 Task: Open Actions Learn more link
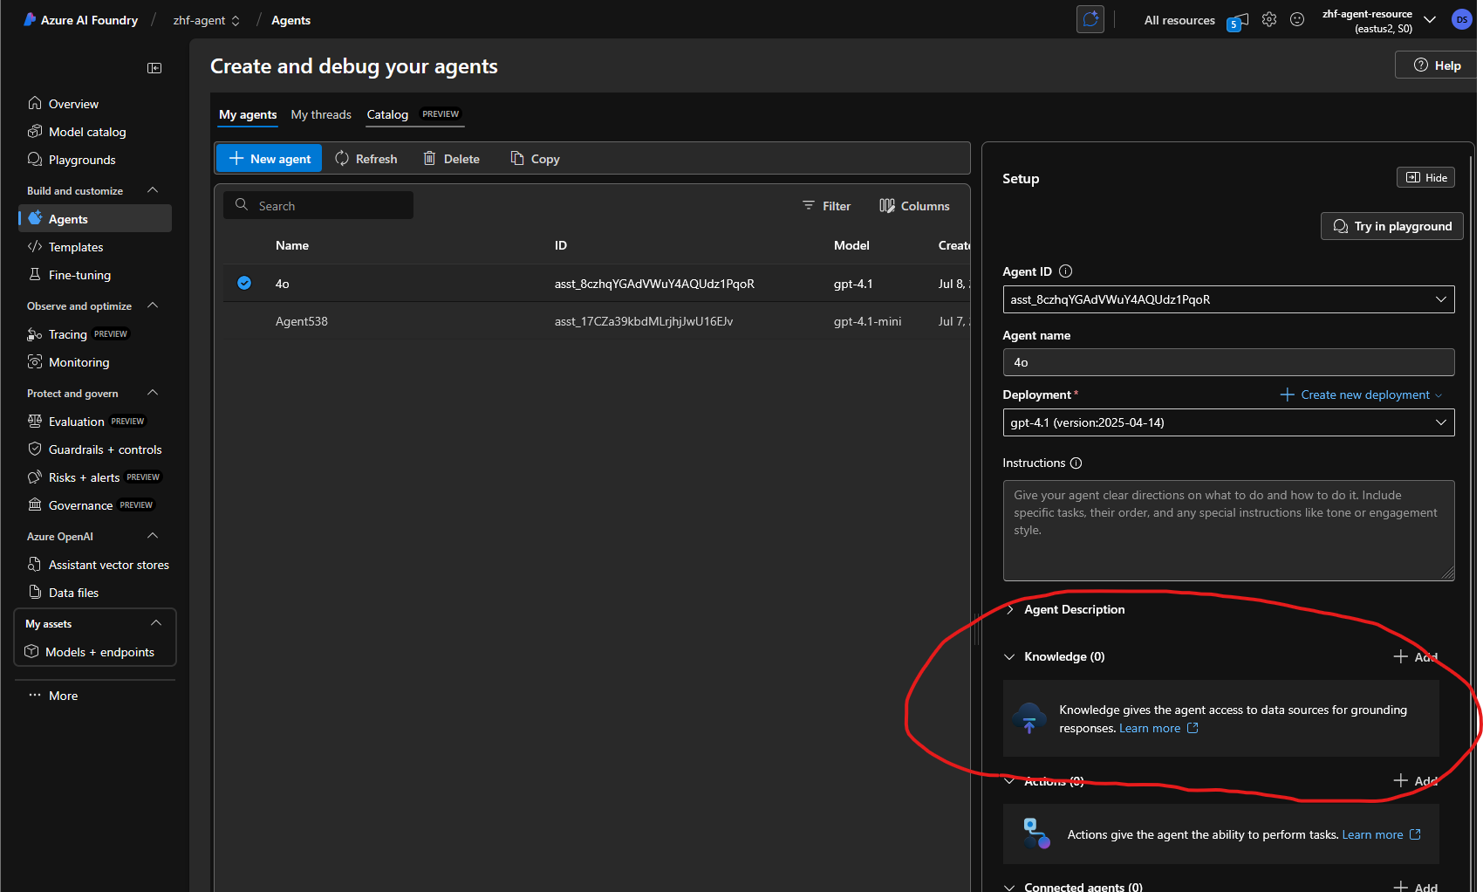1381,834
